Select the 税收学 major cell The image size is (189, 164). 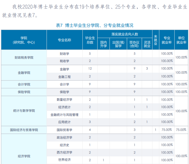64,61
